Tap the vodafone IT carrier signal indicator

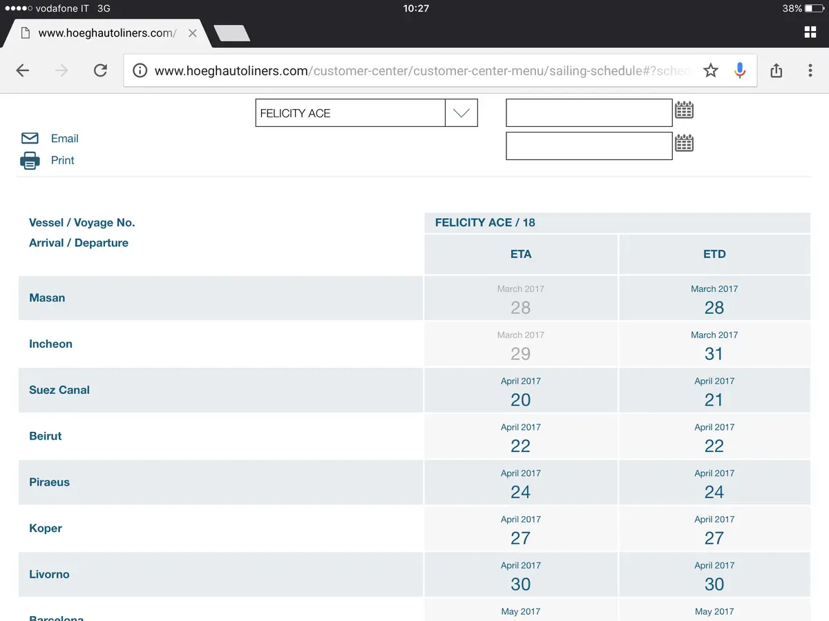pyautogui.click(x=47, y=8)
